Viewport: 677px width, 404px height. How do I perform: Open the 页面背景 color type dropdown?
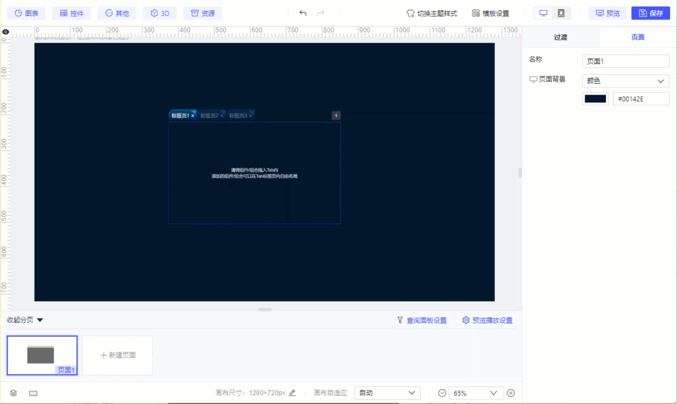pos(625,81)
